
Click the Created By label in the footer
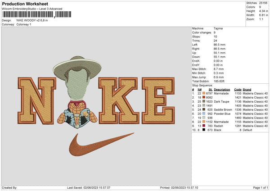[x=9, y=187]
